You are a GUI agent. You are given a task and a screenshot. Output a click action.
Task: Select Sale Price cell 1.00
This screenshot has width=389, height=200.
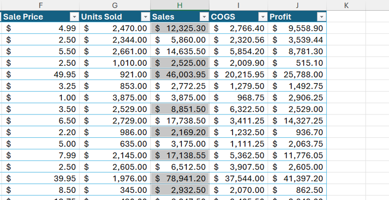(x=41, y=97)
